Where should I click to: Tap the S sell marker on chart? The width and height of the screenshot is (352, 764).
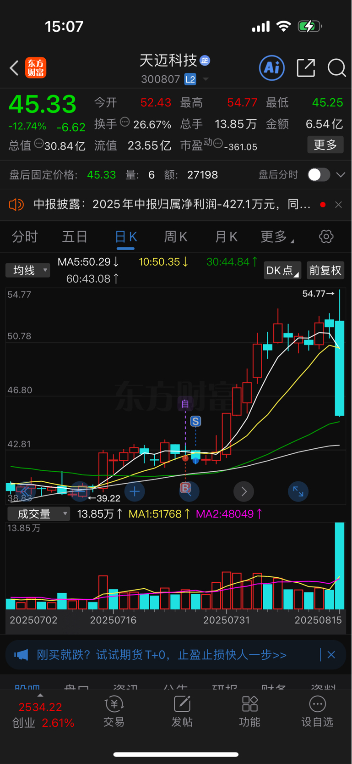(x=195, y=421)
